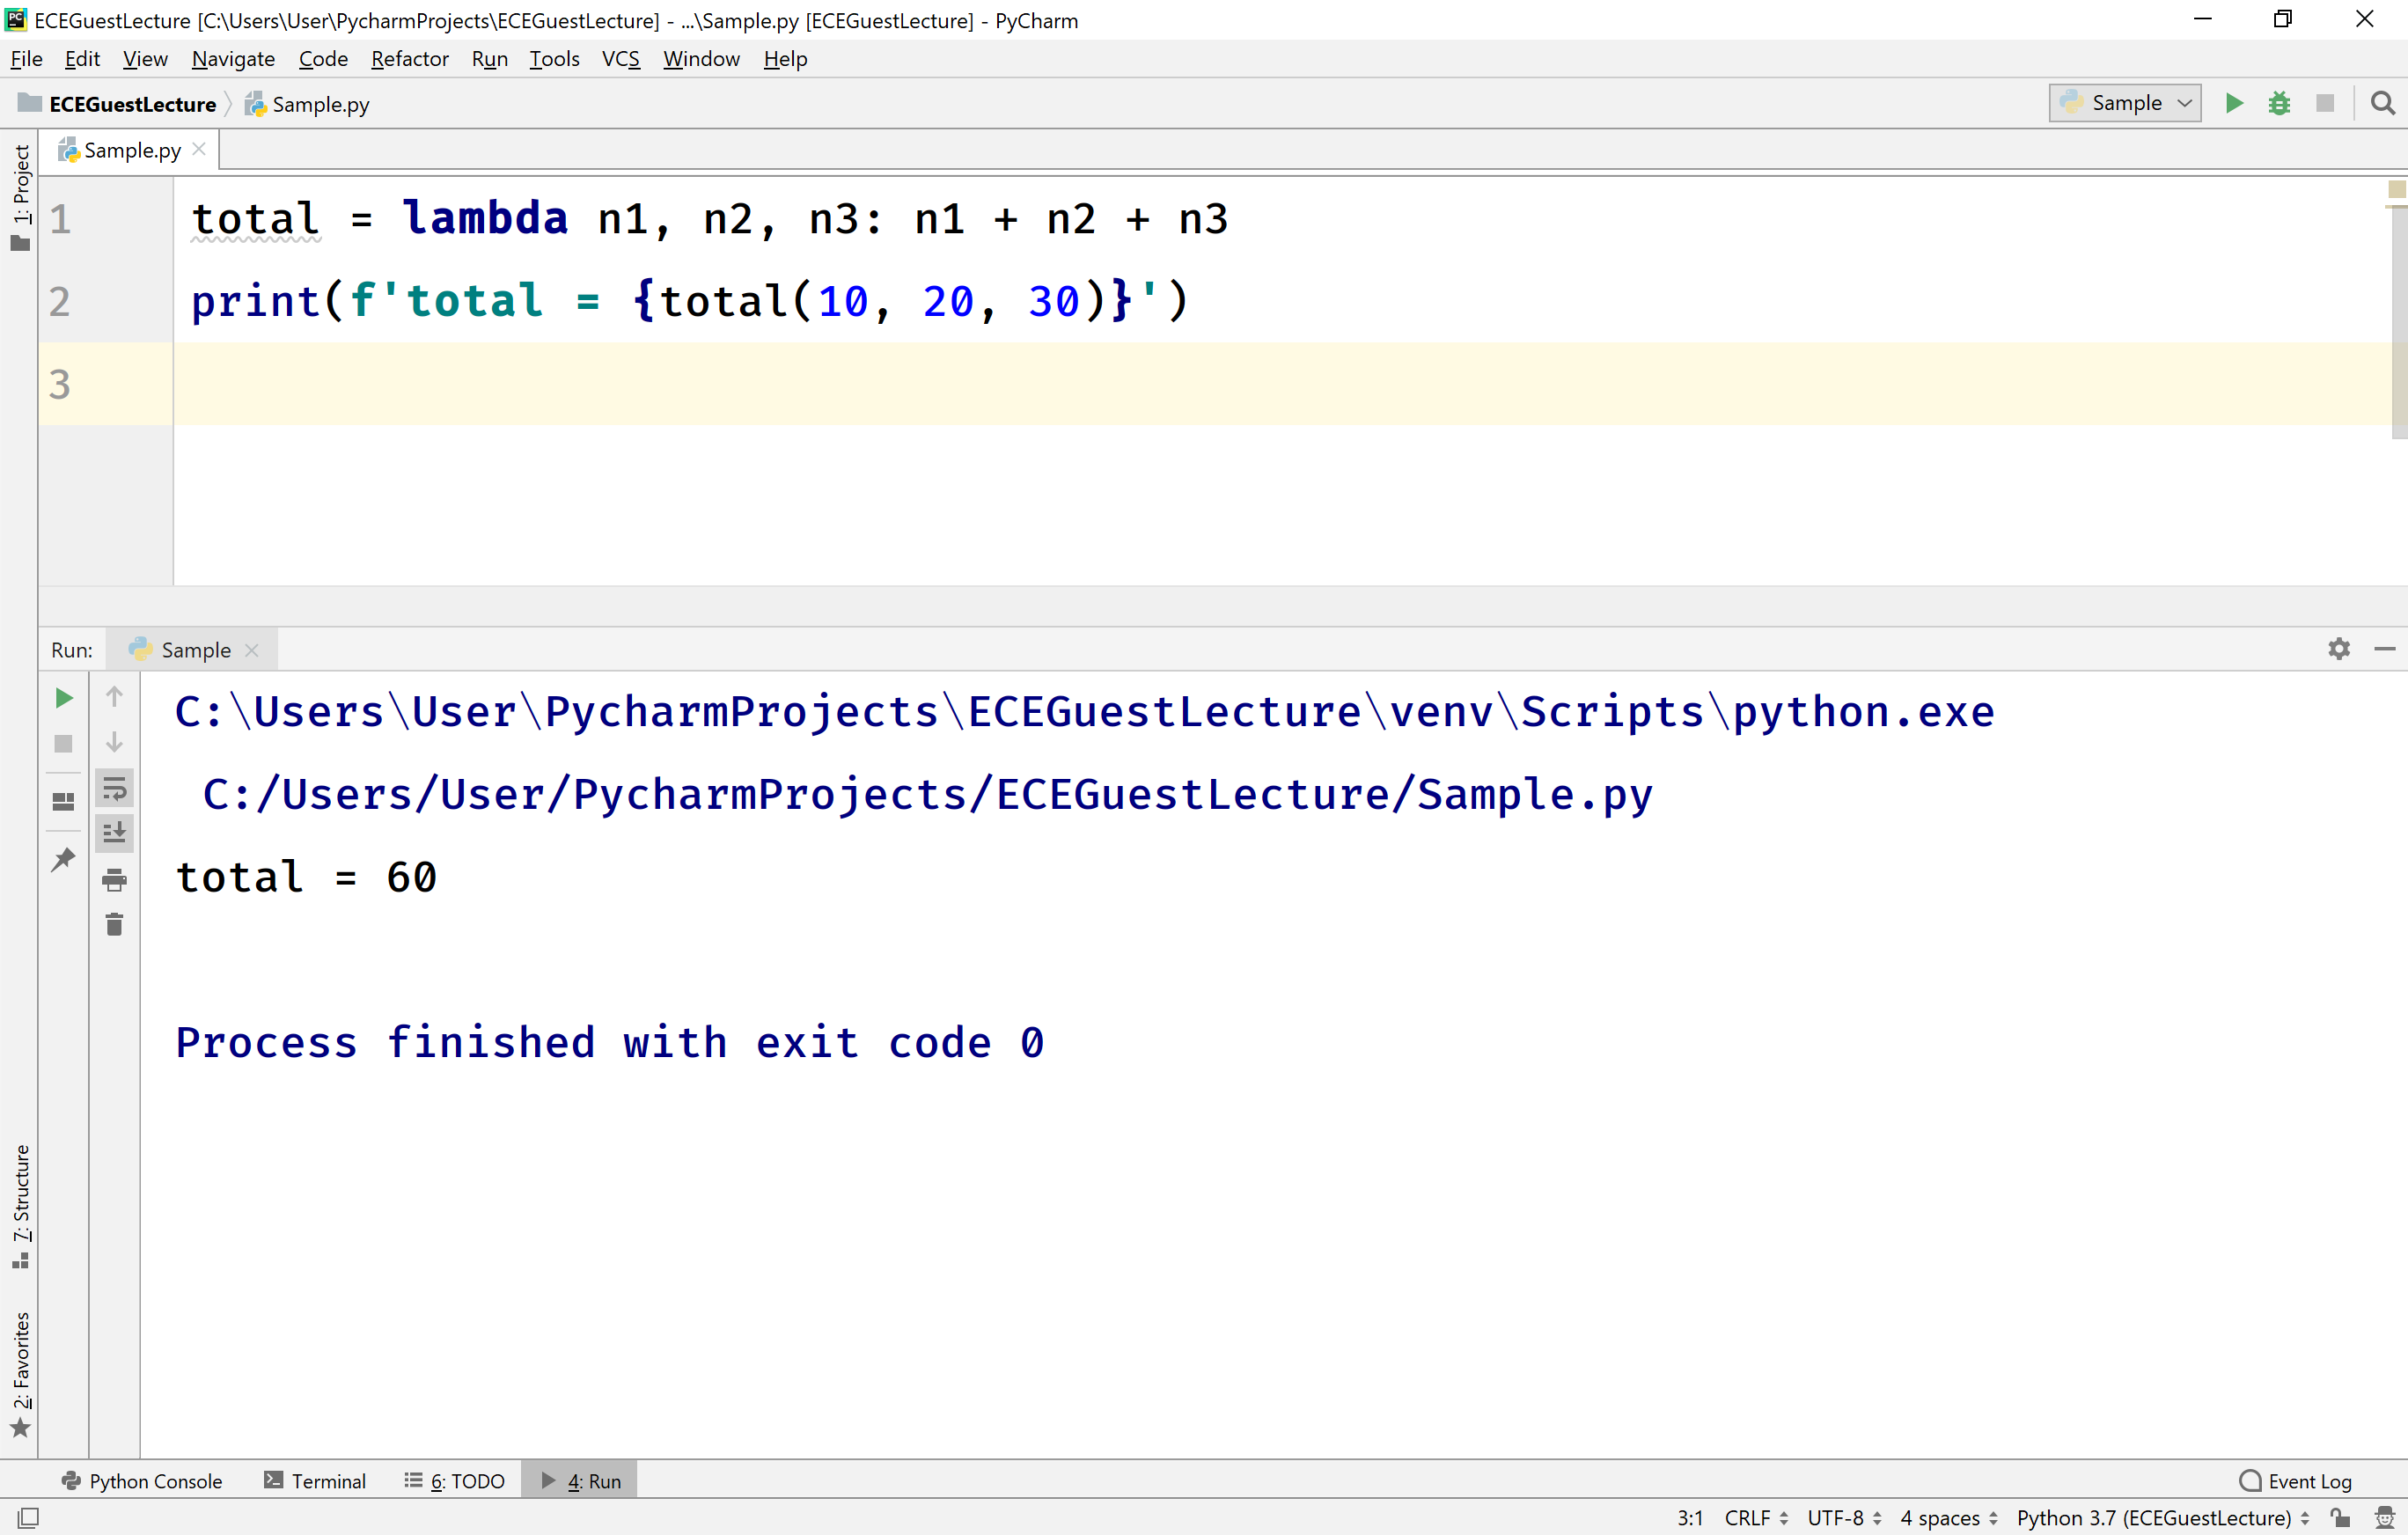Run the Sample configuration
Viewport: 2408px width, 1535px height.
(x=2234, y=103)
